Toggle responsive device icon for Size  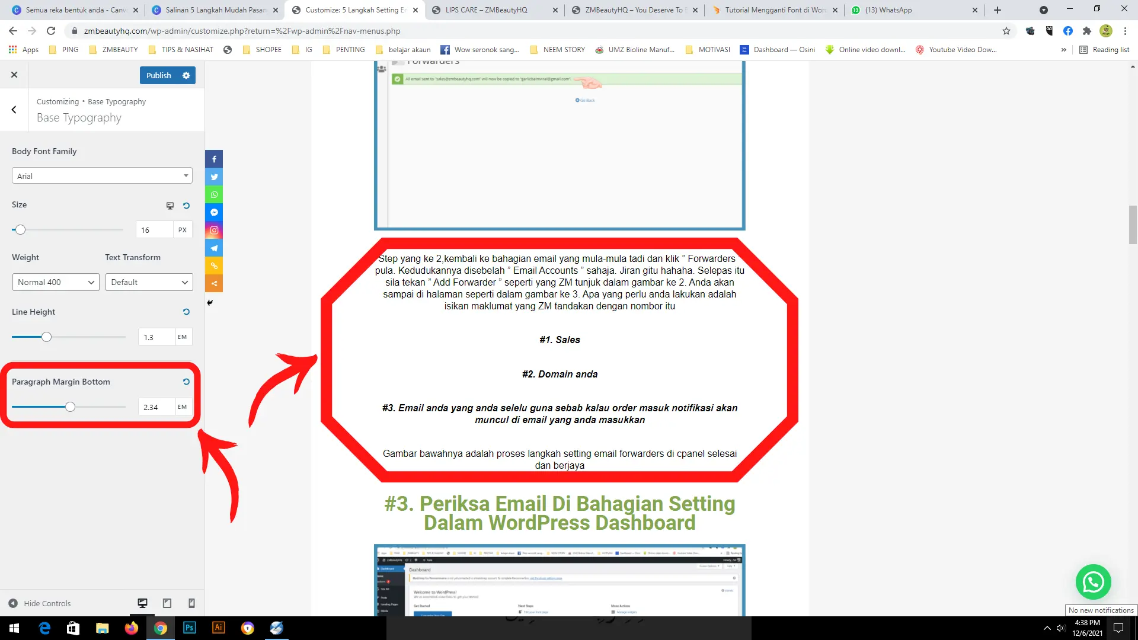170,206
